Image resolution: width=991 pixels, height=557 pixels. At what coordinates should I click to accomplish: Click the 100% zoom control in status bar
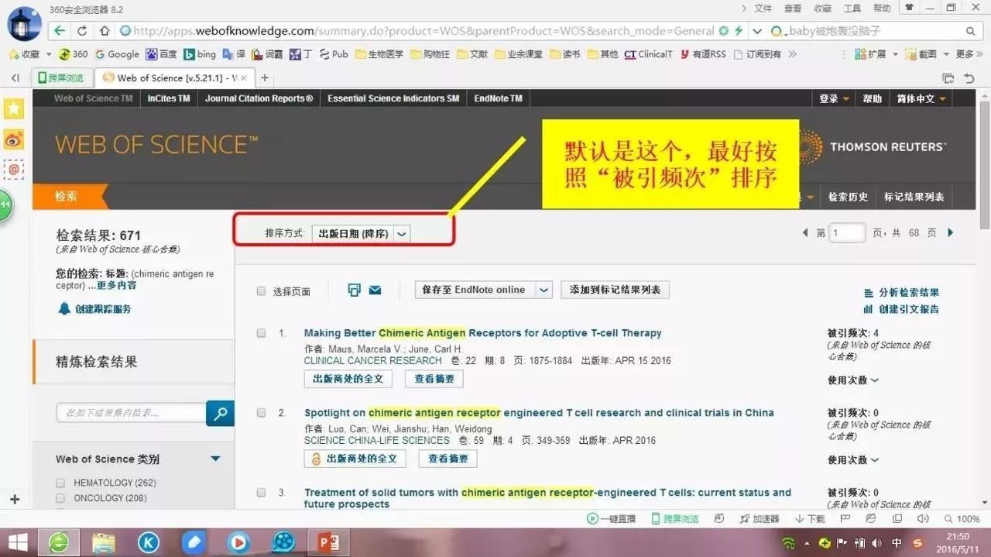pos(962,518)
